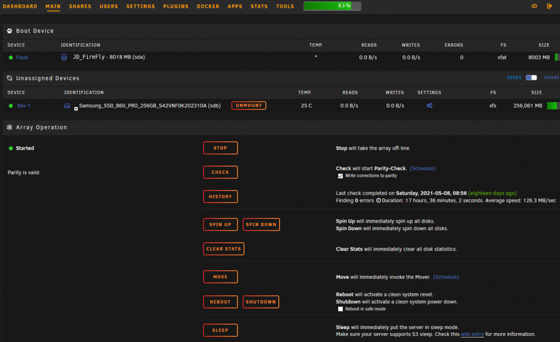The height and width of the screenshot is (342, 560).
Task: Open the Apps tab
Action: click(235, 6)
